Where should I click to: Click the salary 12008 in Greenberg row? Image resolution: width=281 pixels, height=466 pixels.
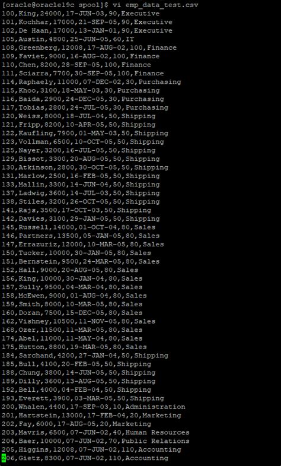[x=72, y=48]
